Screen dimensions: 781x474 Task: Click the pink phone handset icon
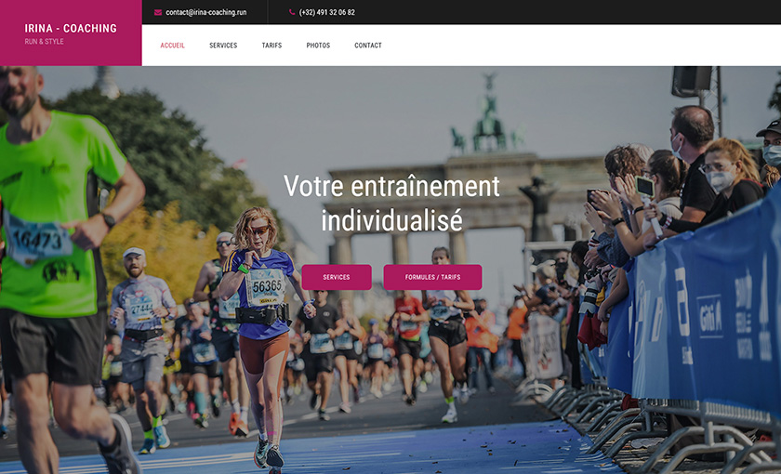pos(292,12)
